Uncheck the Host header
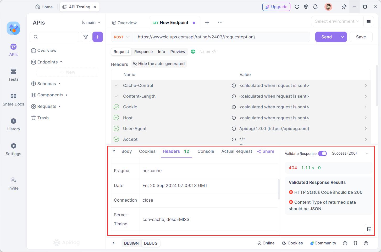 pyautogui.click(x=116, y=118)
